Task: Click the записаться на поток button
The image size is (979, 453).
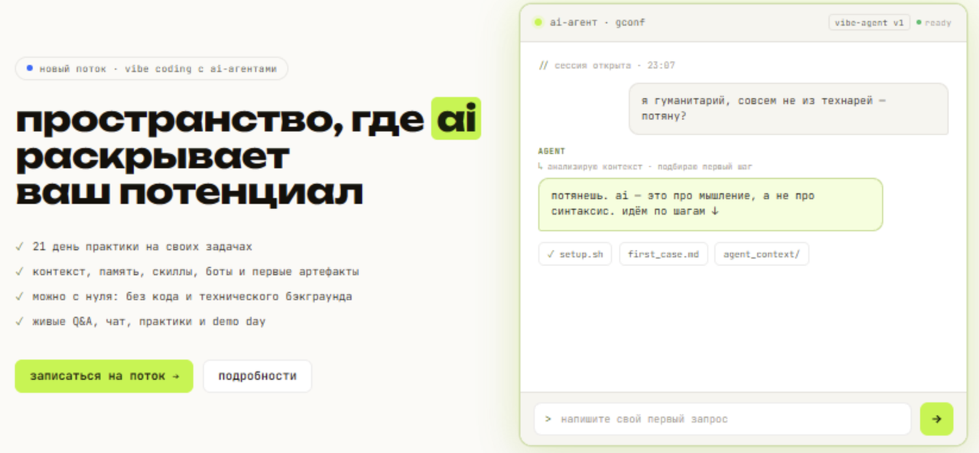Action: [104, 376]
